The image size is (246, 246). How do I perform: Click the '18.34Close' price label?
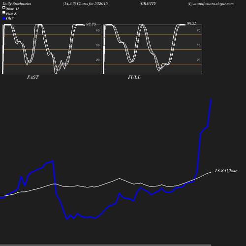click(x=226, y=171)
